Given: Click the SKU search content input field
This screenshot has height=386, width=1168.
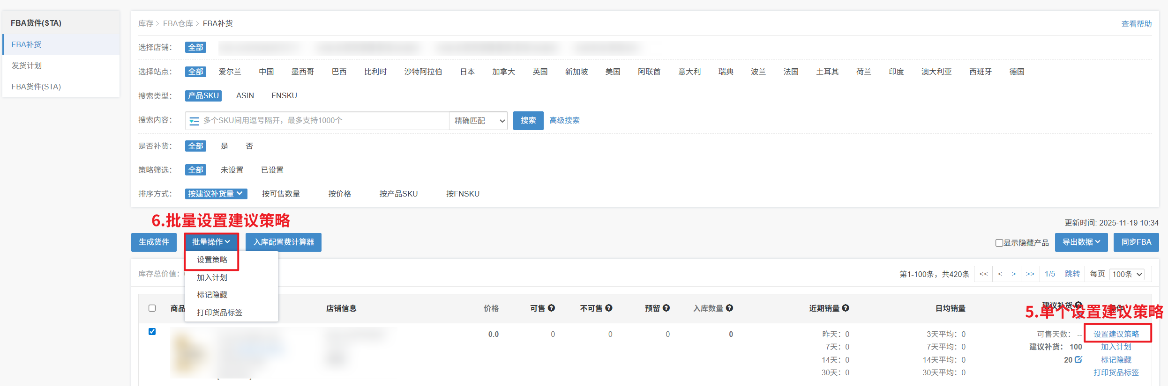Looking at the screenshot, I should [323, 121].
